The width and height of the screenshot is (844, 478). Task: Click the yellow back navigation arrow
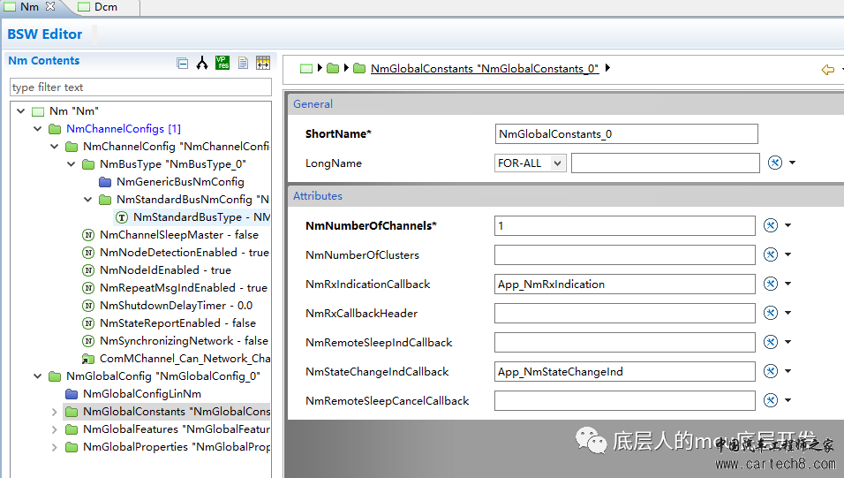(828, 70)
